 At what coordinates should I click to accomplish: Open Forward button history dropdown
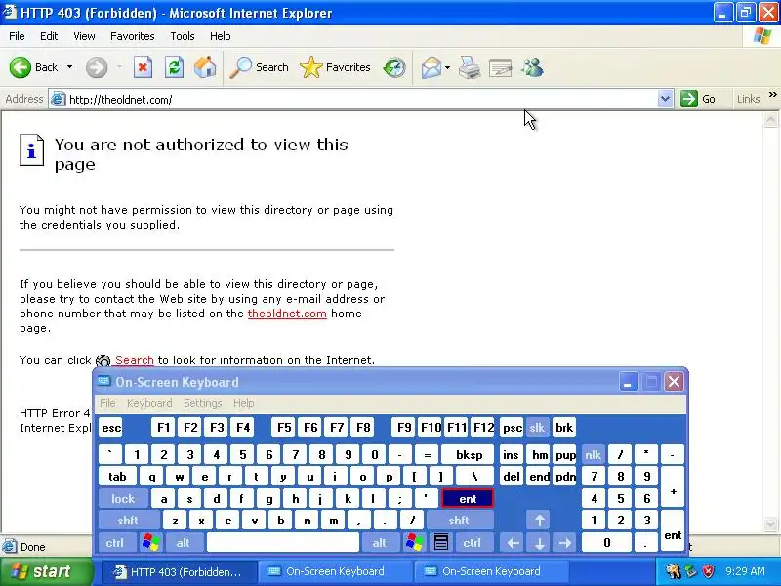pyautogui.click(x=119, y=67)
